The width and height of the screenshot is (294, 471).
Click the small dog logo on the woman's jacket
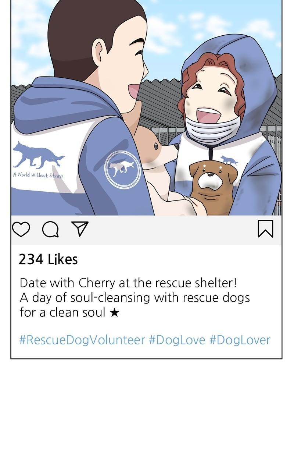pyautogui.click(x=229, y=160)
